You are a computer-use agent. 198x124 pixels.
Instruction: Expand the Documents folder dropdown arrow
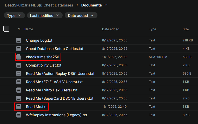pos(106,5)
